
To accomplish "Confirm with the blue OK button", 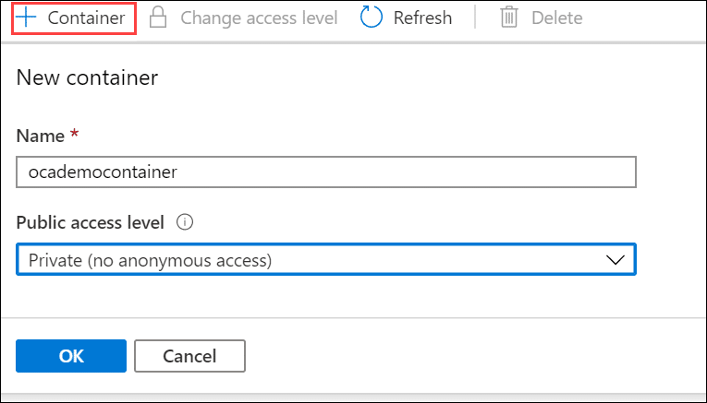I will pos(71,356).
